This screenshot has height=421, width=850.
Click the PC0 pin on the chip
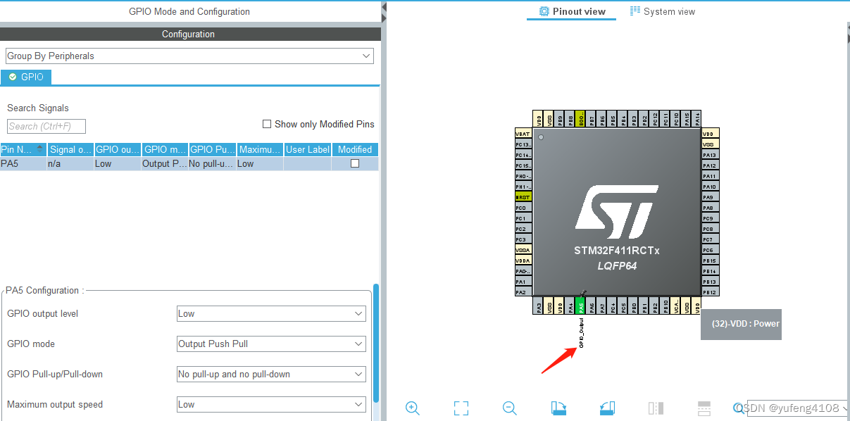pos(523,208)
